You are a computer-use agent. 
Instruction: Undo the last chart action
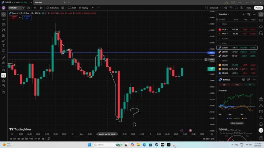93,8
